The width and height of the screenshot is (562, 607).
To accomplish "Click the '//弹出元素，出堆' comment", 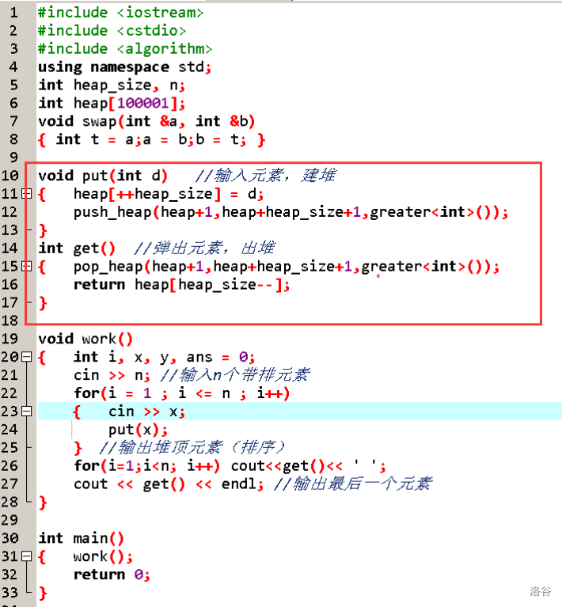I will 204,248.
